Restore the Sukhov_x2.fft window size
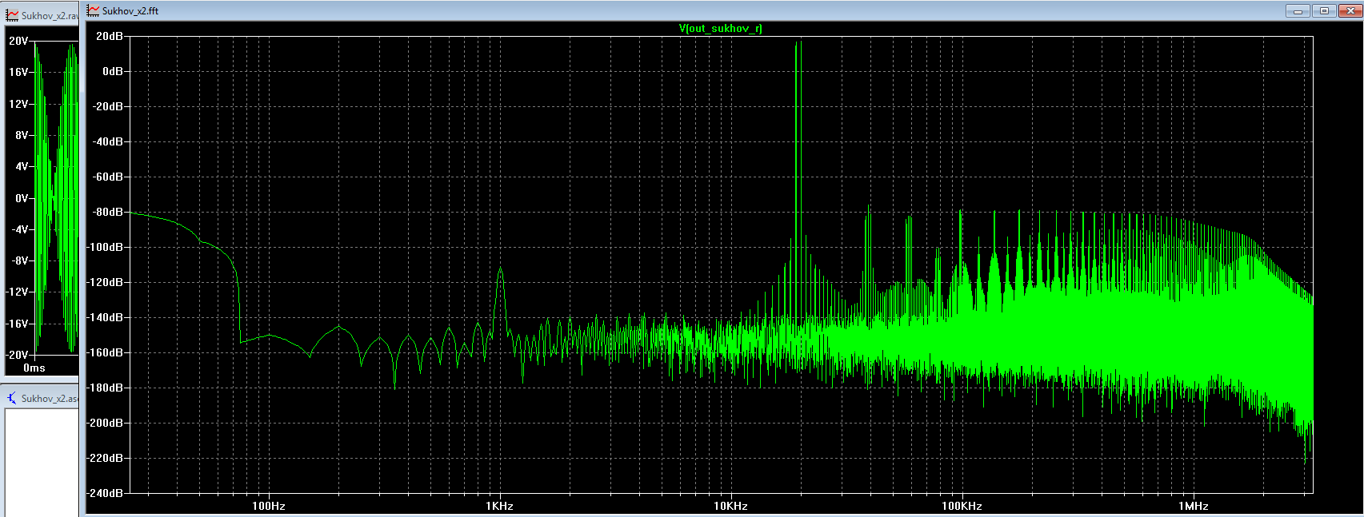Image resolution: width=1364 pixels, height=517 pixels. (1324, 10)
